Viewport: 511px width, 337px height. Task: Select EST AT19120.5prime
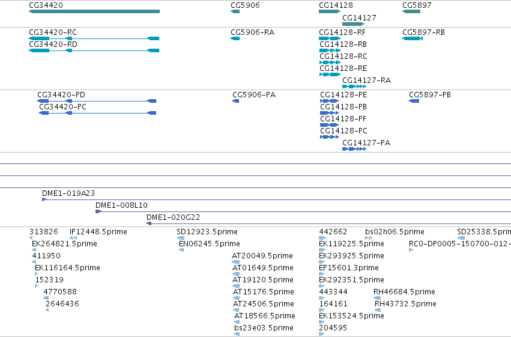coord(263,280)
